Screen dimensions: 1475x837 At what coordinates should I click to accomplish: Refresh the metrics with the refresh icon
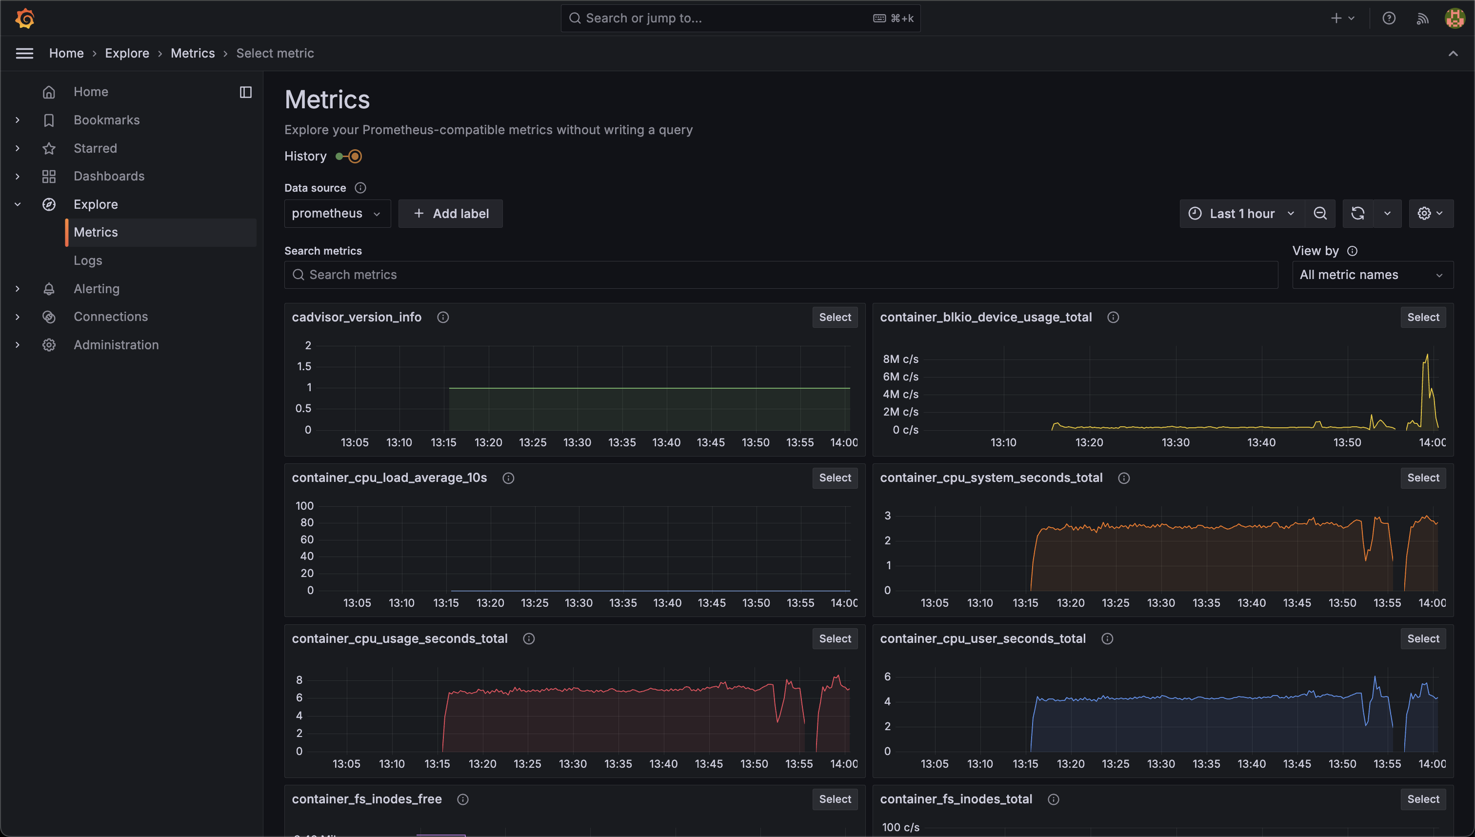(x=1358, y=213)
